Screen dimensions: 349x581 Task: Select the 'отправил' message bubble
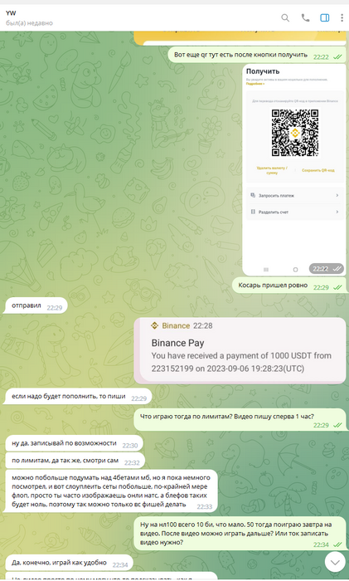point(35,305)
